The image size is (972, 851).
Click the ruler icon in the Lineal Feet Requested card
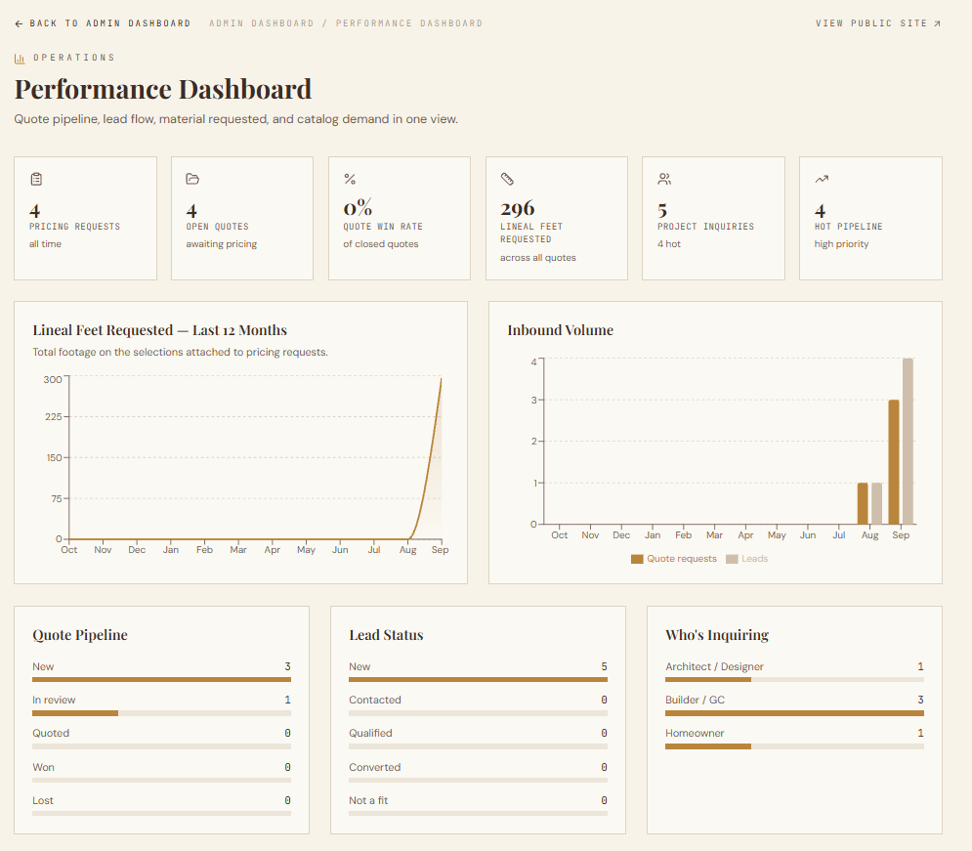[507, 179]
